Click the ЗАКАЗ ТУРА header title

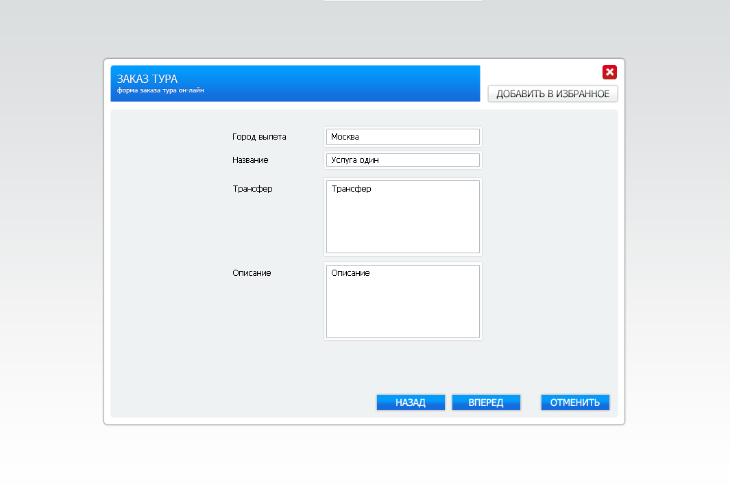[147, 79]
